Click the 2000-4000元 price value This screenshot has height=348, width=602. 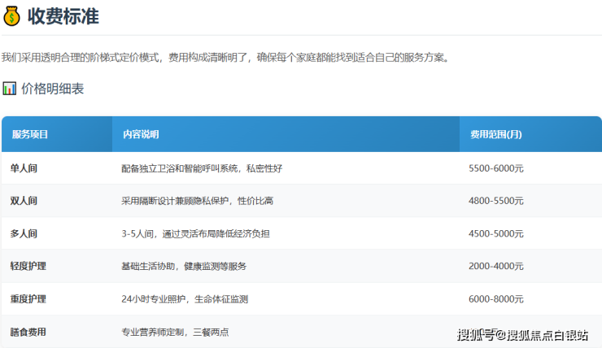(496, 266)
